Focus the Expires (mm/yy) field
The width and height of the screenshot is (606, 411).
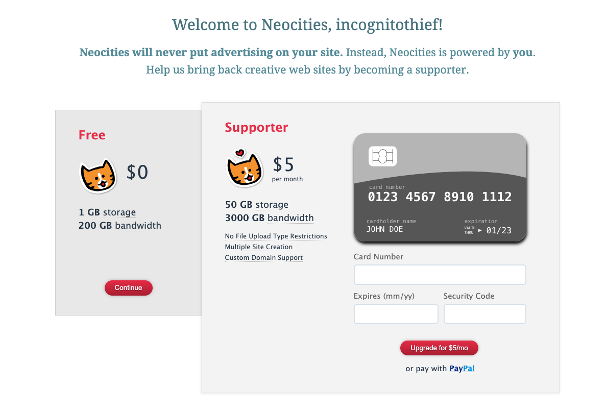pyautogui.click(x=396, y=313)
